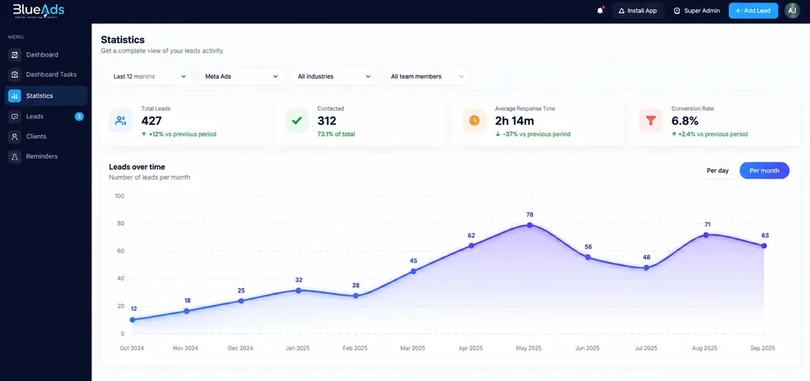Click the Dashboard Tasks sidebar icon
This screenshot has width=810, height=381.
coord(14,74)
